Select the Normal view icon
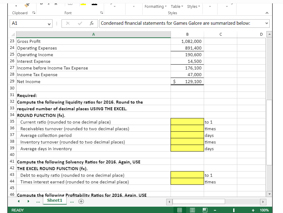 tap(180, 210)
